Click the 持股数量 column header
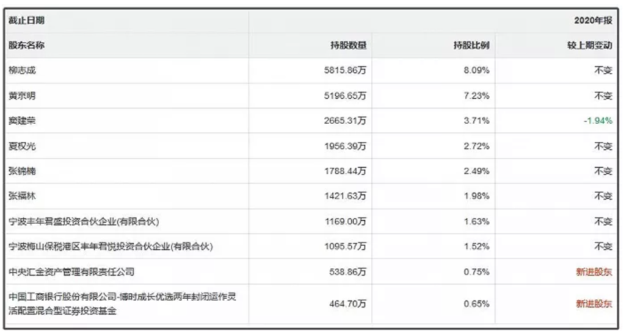The height and width of the screenshot is (336, 629). click(x=349, y=45)
